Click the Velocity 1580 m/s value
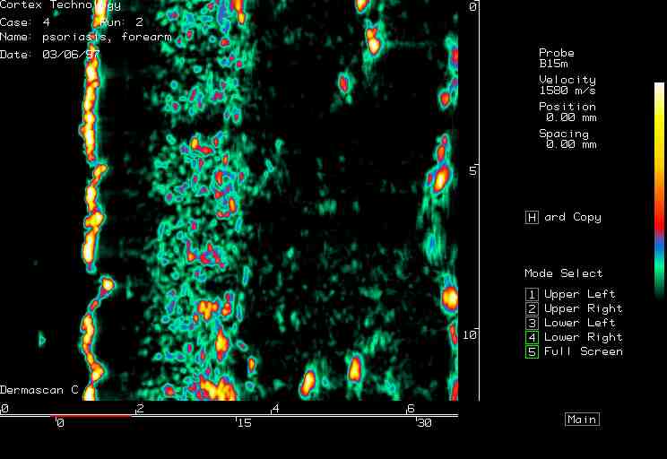This screenshot has width=667, height=459. click(567, 91)
